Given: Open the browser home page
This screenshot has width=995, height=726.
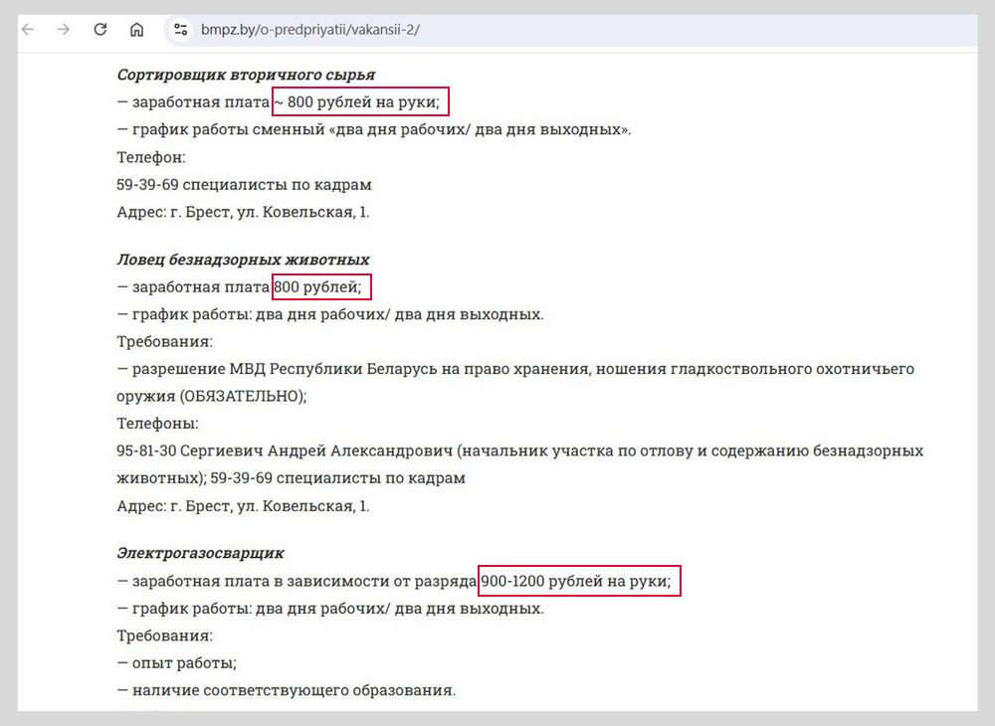Looking at the screenshot, I should [135, 29].
